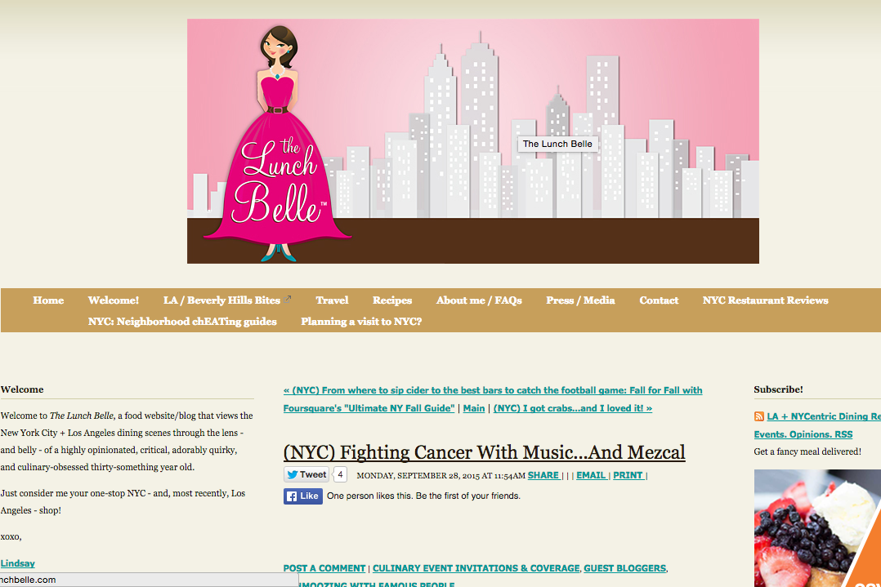Click the PRINT link
The height and width of the screenshot is (587, 881).
pos(628,475)
